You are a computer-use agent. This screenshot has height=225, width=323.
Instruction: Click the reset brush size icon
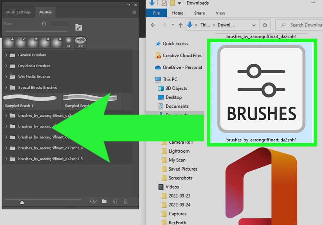[x=43, y=24]
